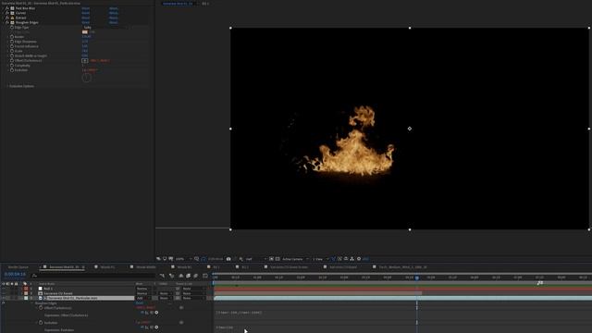Click the current time indicator on timeline ruler

[417, 277]
